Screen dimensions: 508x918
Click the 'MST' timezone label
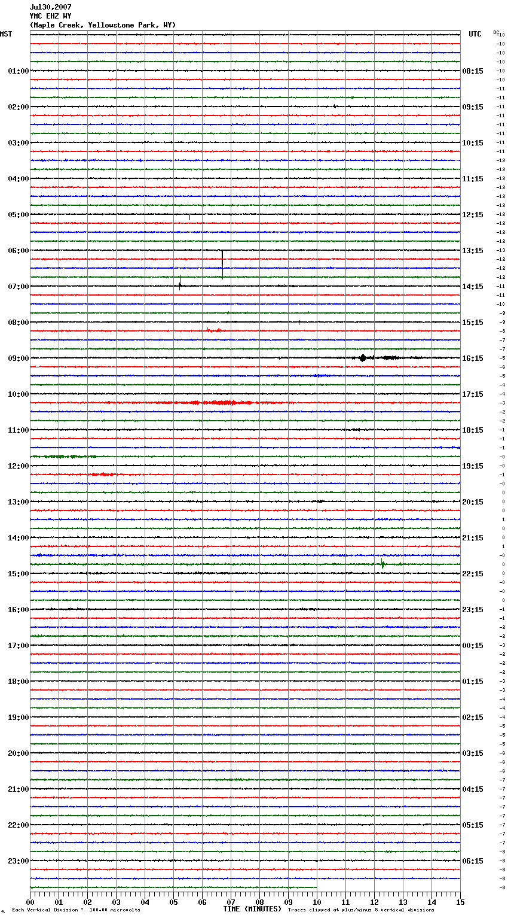(6, 34)
